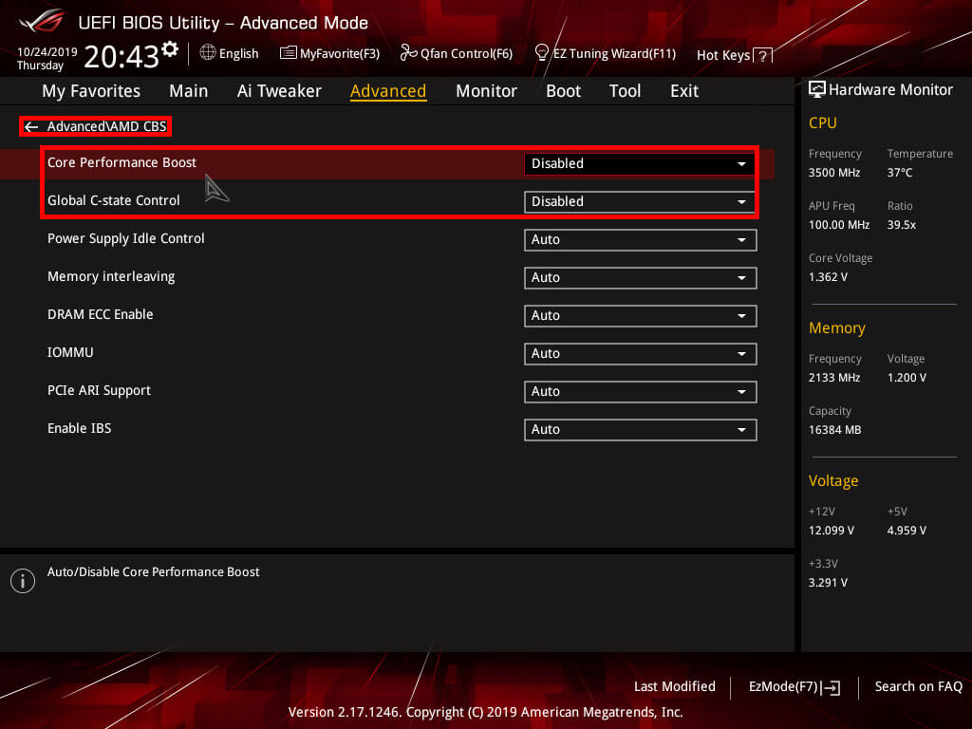Select the Advanced tab
972x729 pixels.
tap(388, 91)
